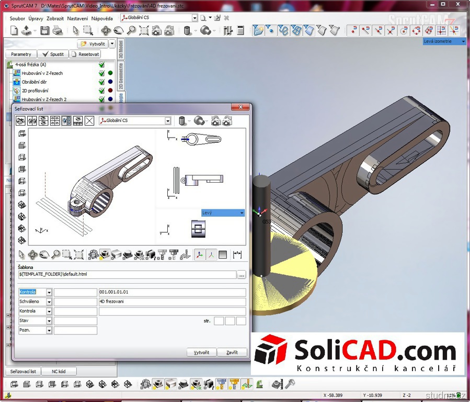Click the red color dot beside 2D profilování
The height and width of the screenshot is (402, 470).
click(110, 91)
